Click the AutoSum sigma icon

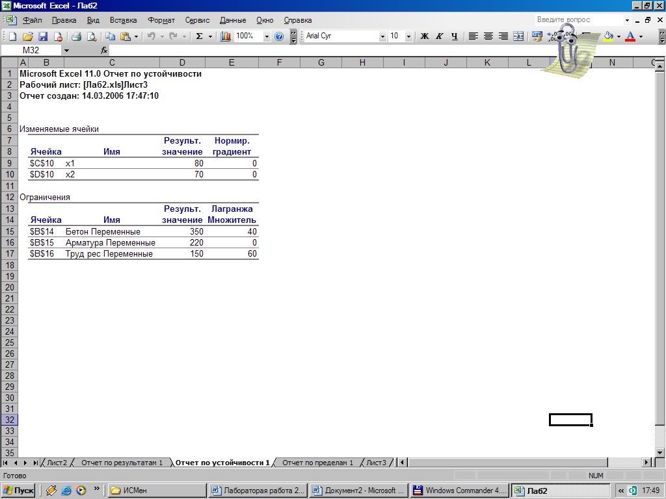(x=199, y=36)
